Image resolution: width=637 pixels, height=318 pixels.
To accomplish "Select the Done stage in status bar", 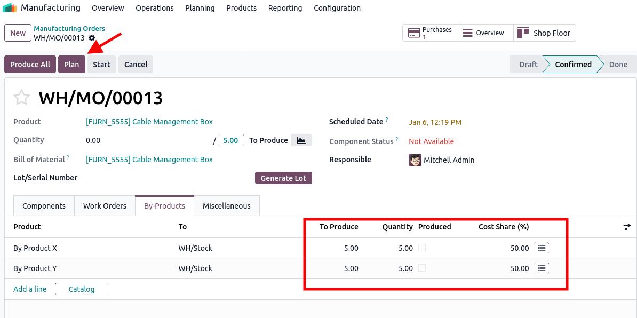I will [x=618, y=65].
